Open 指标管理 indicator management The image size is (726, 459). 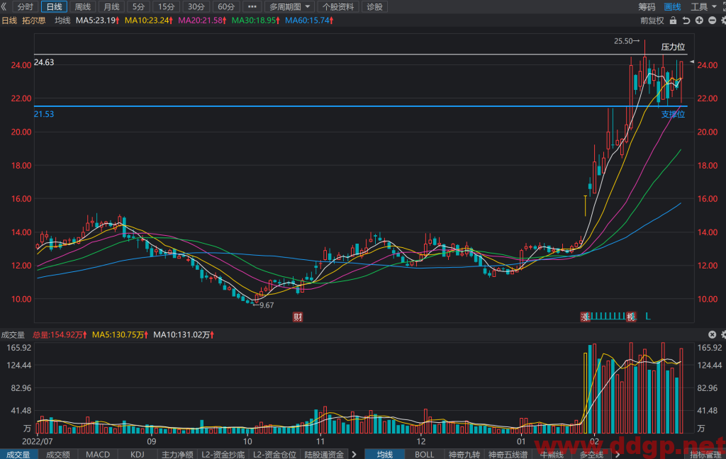click(x=705, y=454)
